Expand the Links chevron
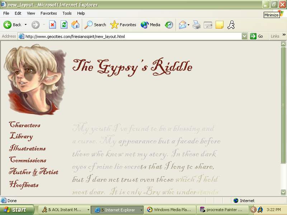 click(x=284, y=34)
